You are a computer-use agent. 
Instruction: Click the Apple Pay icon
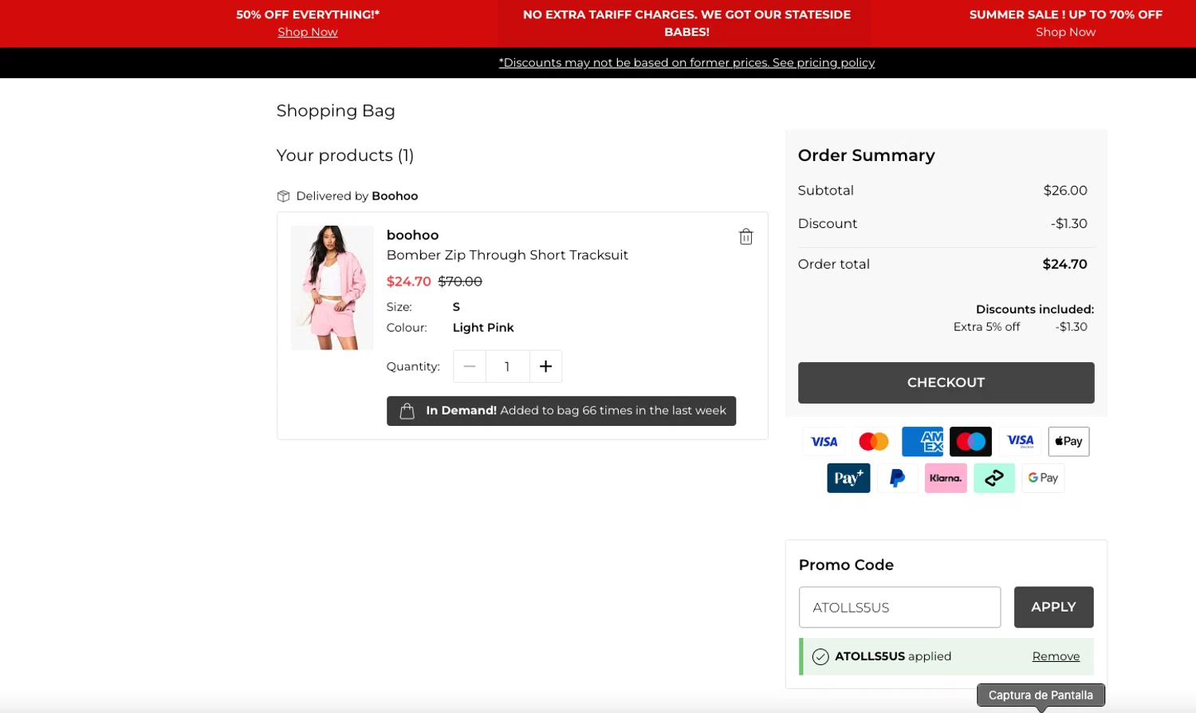coord(1068,441)
